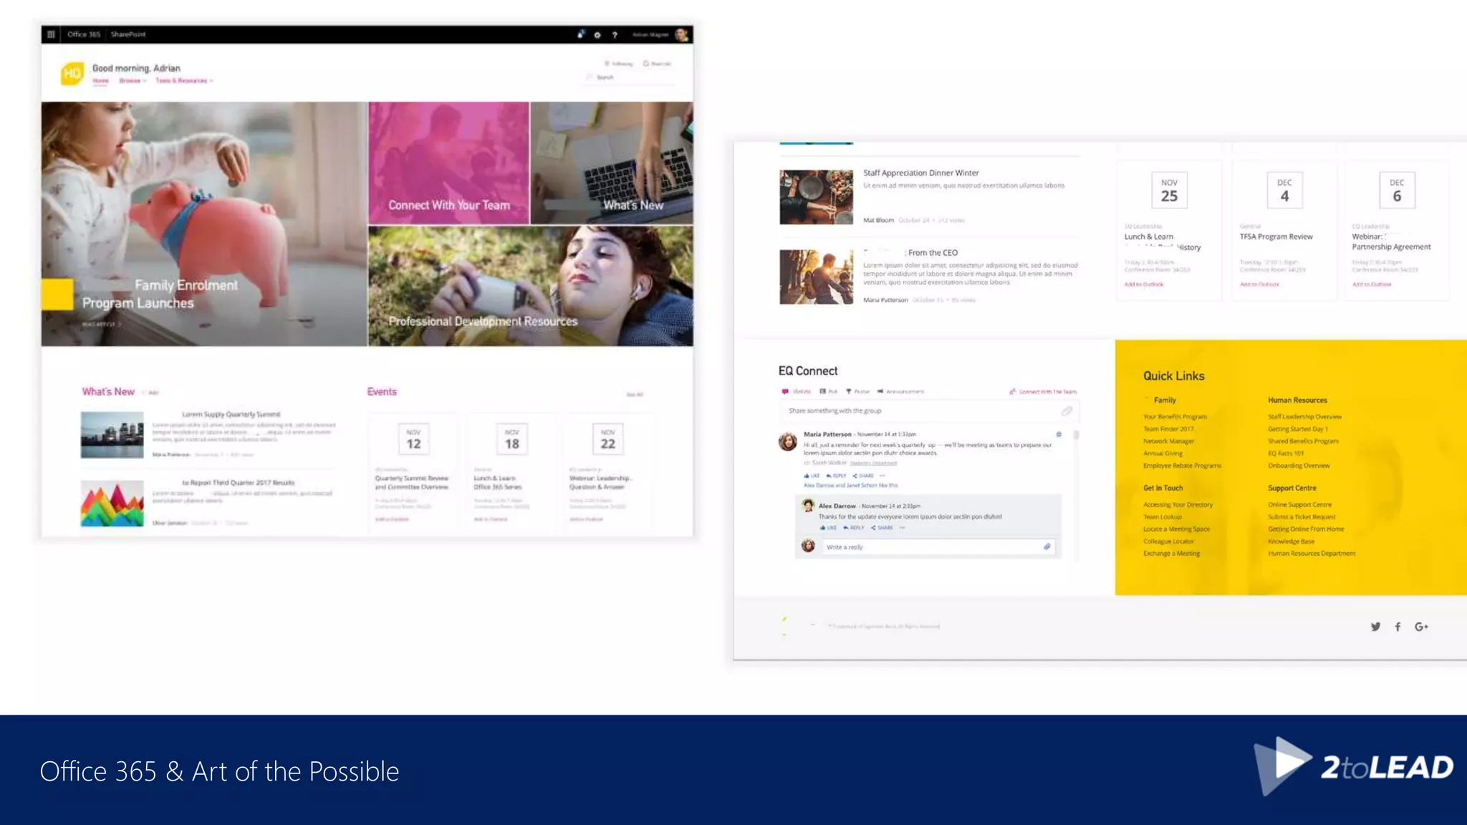Like Maria Patterson's post

point(812,476)
